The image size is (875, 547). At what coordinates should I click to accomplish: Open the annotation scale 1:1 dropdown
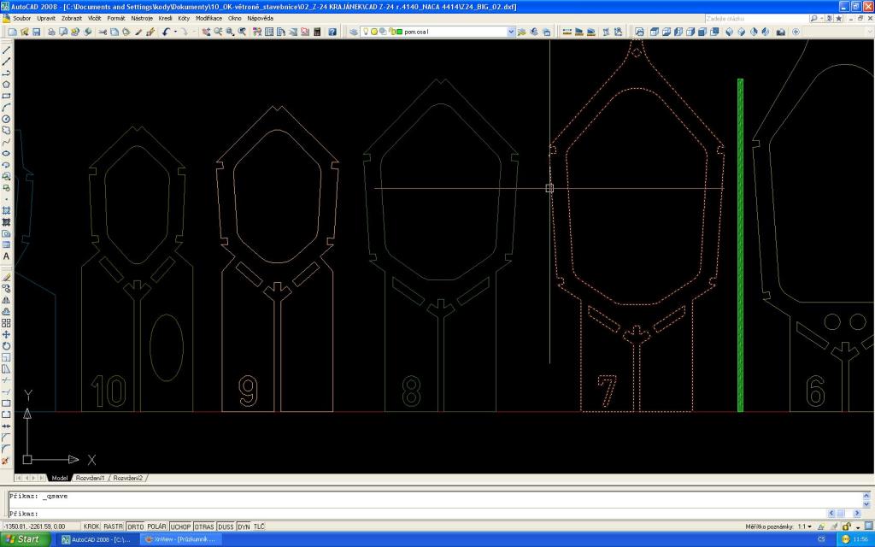[809, 526]
